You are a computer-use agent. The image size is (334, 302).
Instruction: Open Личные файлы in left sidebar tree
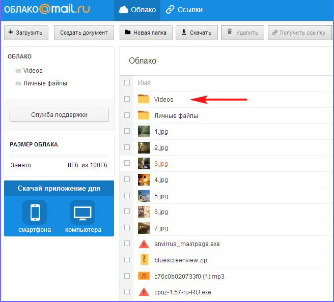[41, 83]
